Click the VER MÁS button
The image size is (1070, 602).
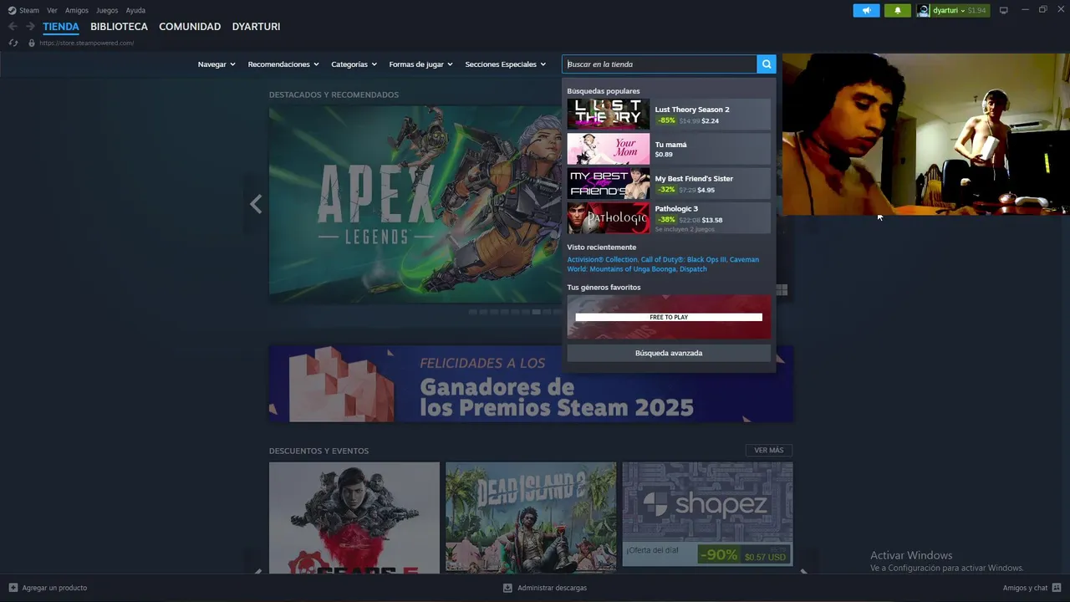point(769,451)
